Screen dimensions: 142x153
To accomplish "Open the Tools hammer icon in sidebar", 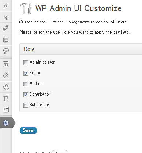I will (6, 98).
